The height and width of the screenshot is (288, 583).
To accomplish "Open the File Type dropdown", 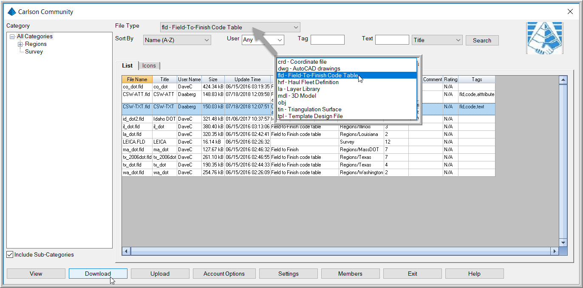I will point(230,27).
